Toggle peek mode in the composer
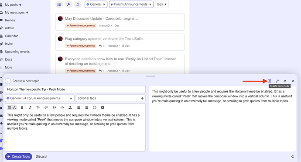Viewport: 301px width, 162px height. click(x=270, y=81)
